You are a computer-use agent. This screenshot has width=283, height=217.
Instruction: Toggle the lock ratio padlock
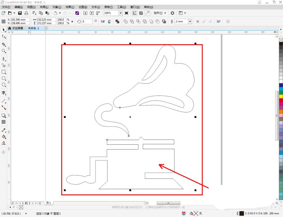coord(72,21)
